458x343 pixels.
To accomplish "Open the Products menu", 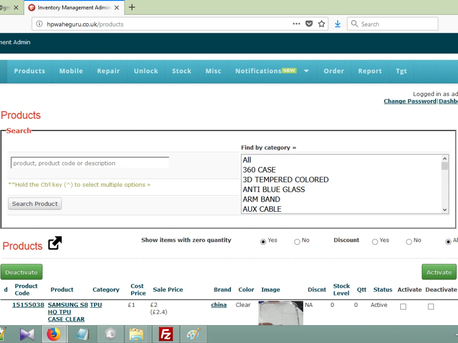I will pyautogui.click(x=29, y=71).
